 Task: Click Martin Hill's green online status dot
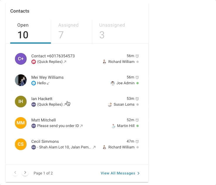(138, 126)
